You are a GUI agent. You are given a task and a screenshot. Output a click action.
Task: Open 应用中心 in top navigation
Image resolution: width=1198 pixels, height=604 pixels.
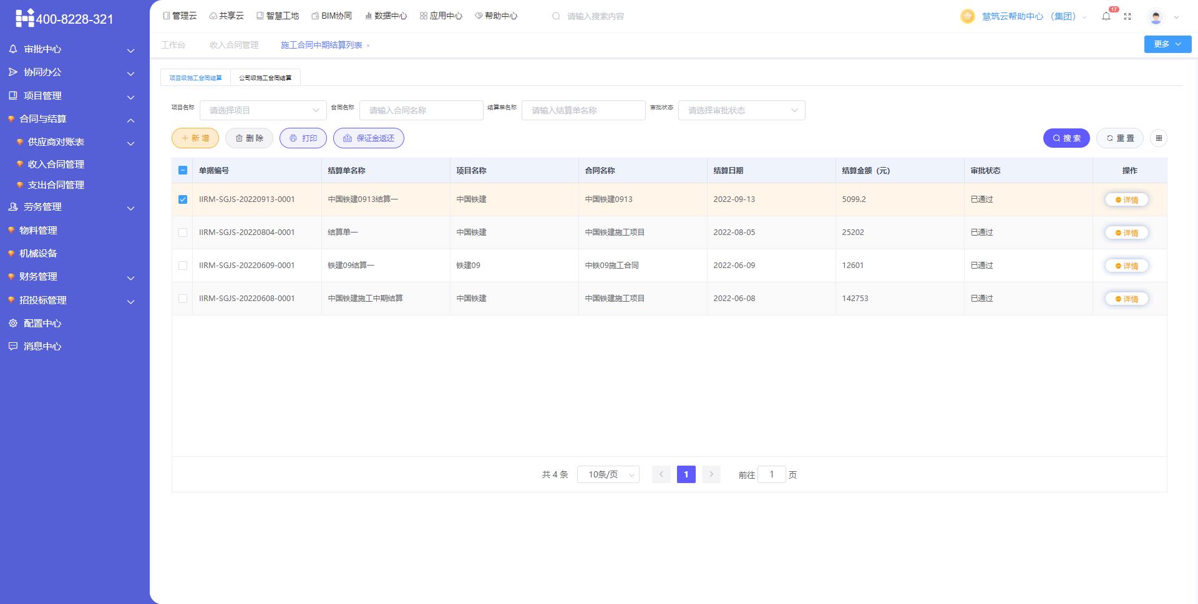pyautogui.click(x=441, y=16)
